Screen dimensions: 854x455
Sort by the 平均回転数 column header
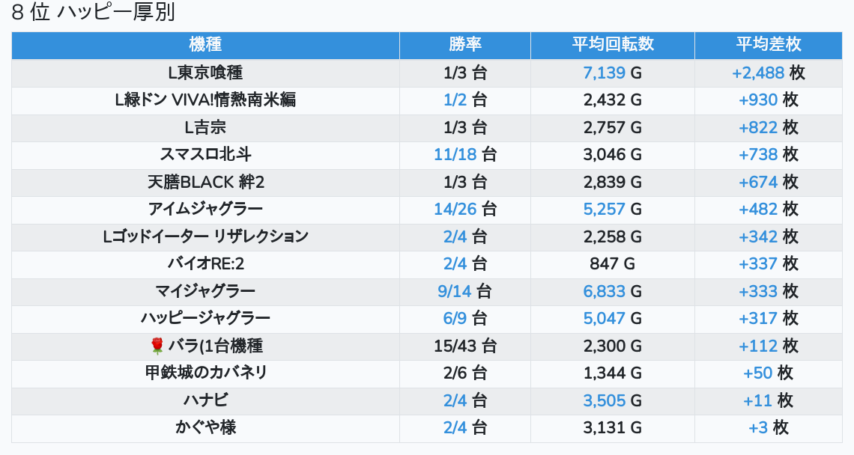[613, 45]
